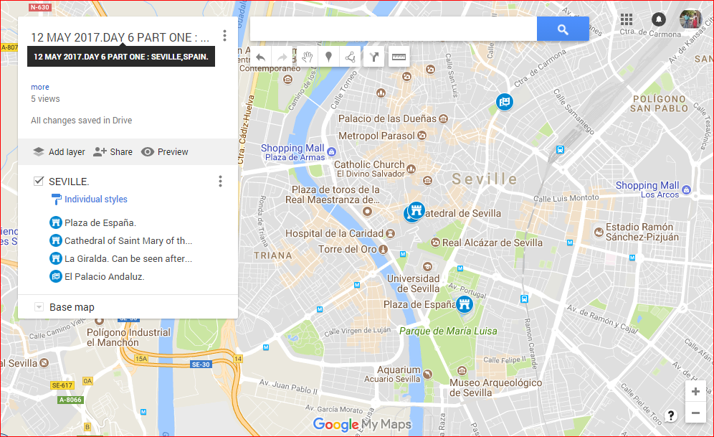Click the blue search button
Screen dimensions: 714x437
tap(563, 29)
